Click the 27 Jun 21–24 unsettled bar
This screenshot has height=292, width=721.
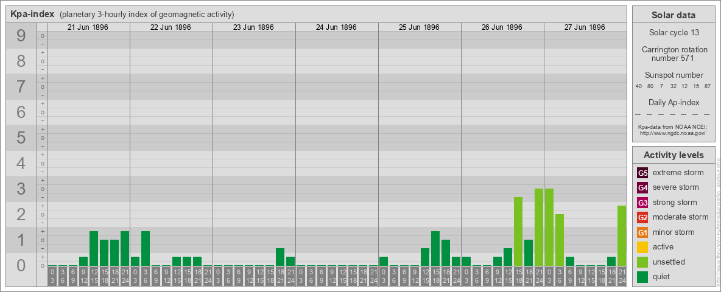pos(621,235)
